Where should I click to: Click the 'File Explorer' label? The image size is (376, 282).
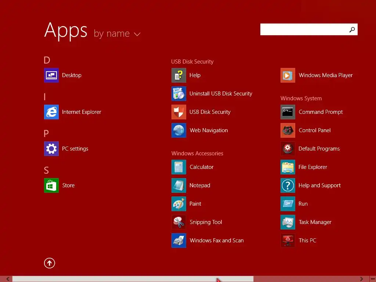coord(313,167)
